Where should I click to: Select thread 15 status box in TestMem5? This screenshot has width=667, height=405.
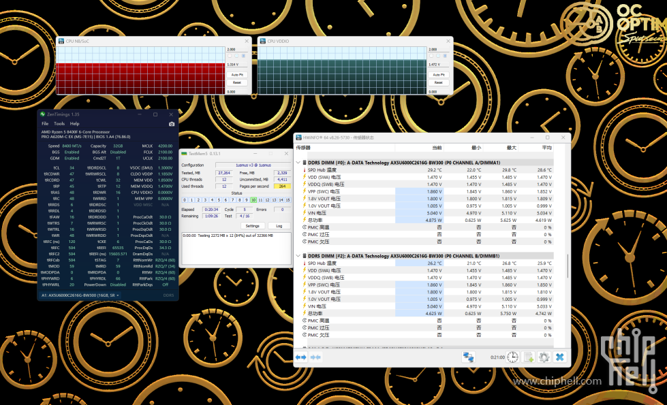coord(287,199)
